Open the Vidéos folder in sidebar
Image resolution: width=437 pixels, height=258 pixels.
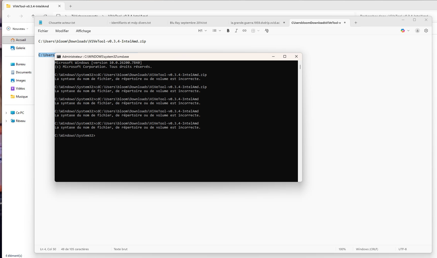point(18,89)
